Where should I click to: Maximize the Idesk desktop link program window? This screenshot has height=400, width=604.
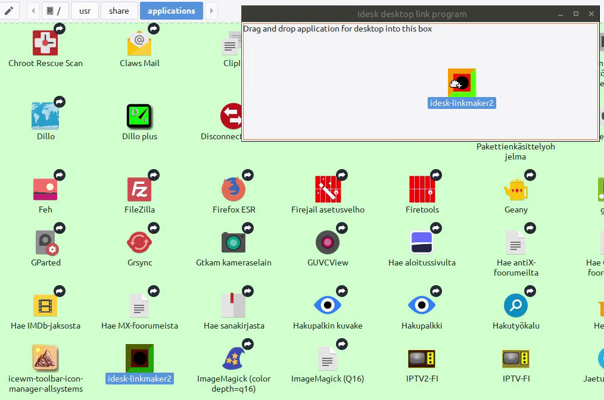click(576, 14)
